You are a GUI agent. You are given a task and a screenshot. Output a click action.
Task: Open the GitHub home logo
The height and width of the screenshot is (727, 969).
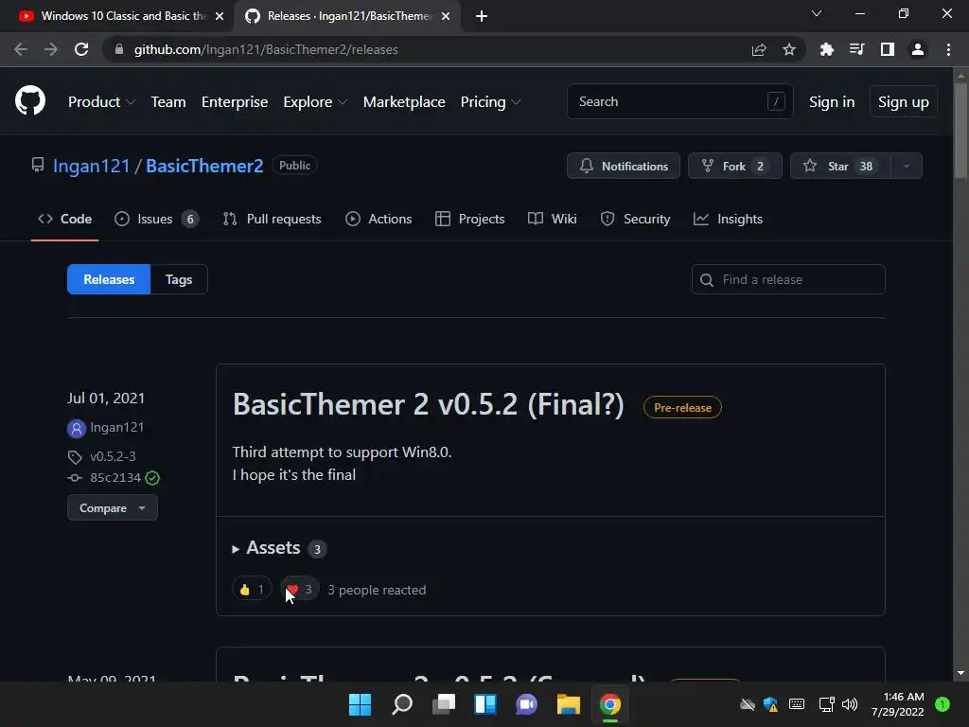(x=29, y=100)
